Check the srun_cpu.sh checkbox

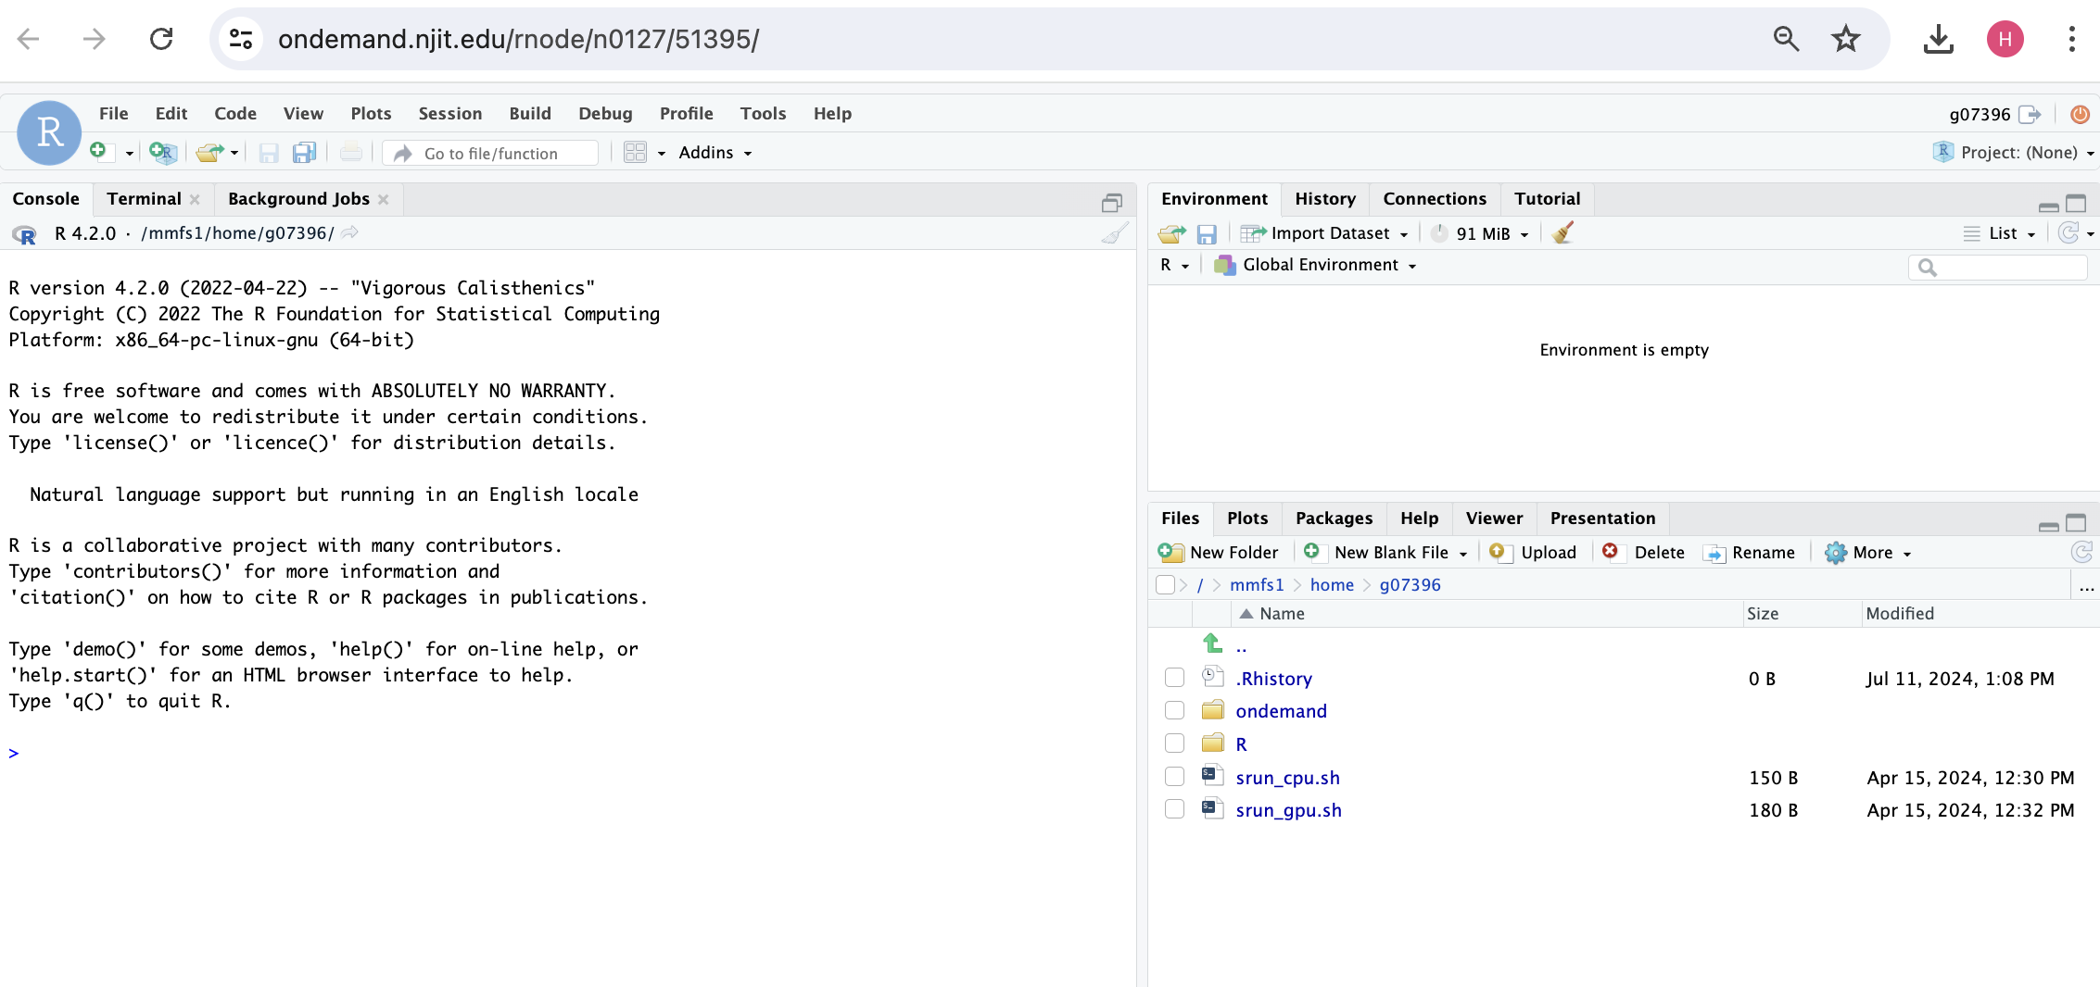point(1175,777)
